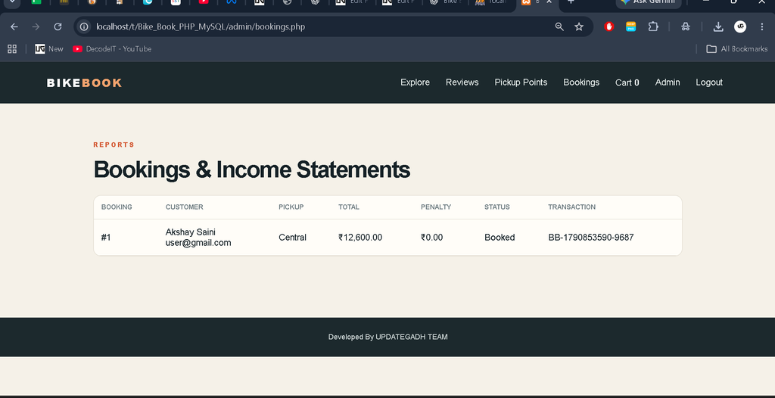Click the TRANSACTION column header

[x=572, y=207]
